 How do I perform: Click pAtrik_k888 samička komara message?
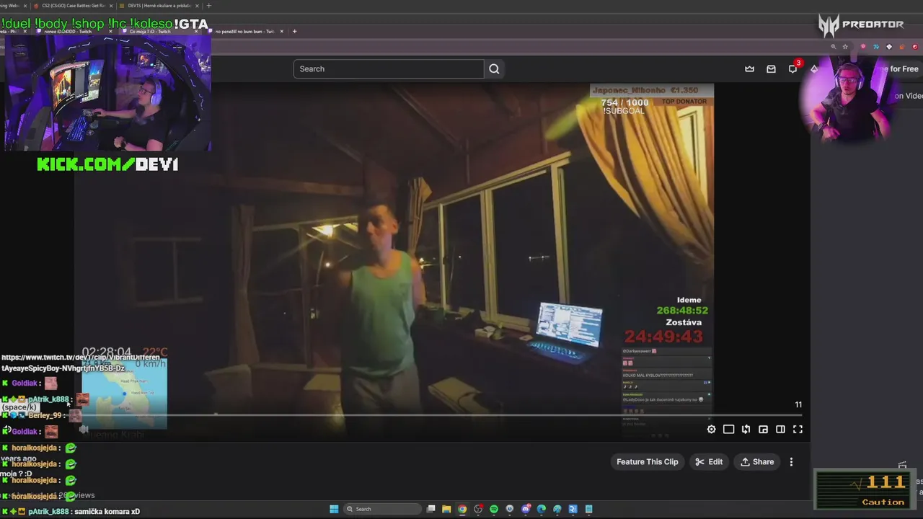[x=71, y=511]
